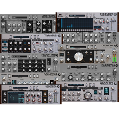Open Devastor2 'Acid Whistle' preset display
Screen dimensions: 119x119
20,76
